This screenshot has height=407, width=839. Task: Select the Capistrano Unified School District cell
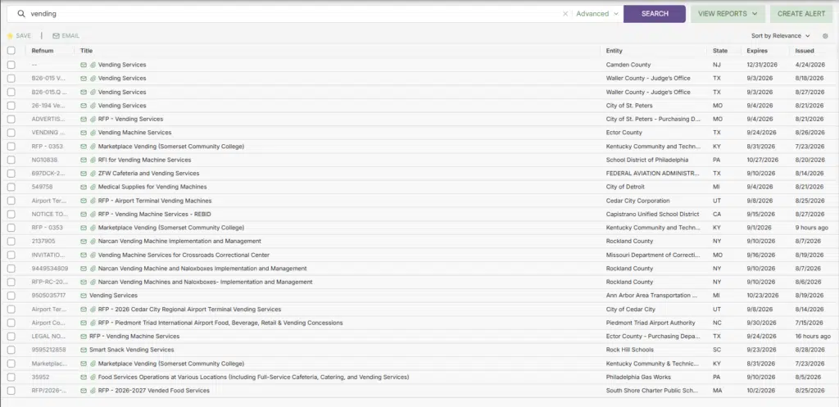tap(652, 215)
